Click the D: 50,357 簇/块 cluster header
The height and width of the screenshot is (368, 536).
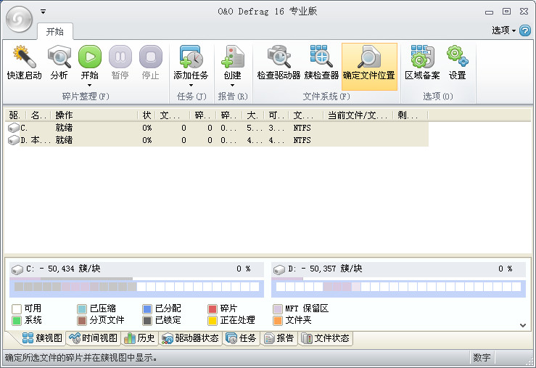click(399, 269)
